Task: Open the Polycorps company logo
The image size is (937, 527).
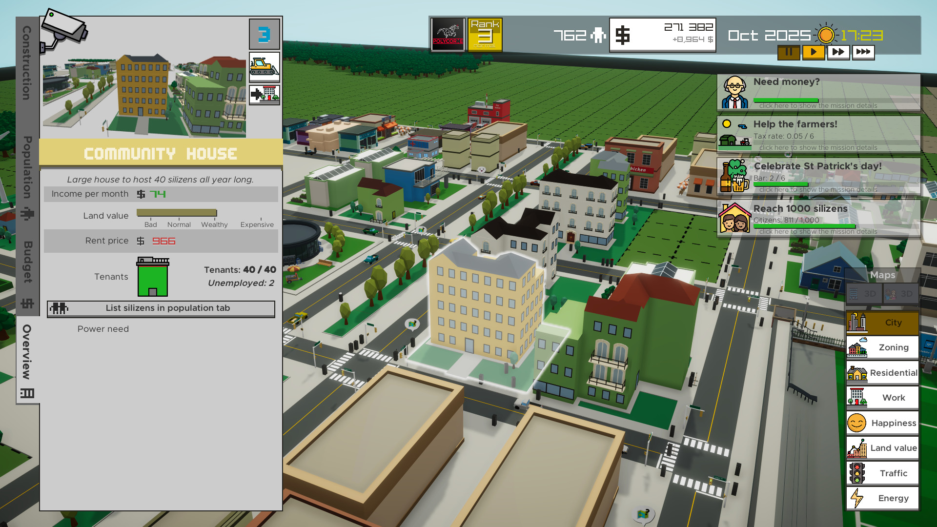Action: (448, 34)
